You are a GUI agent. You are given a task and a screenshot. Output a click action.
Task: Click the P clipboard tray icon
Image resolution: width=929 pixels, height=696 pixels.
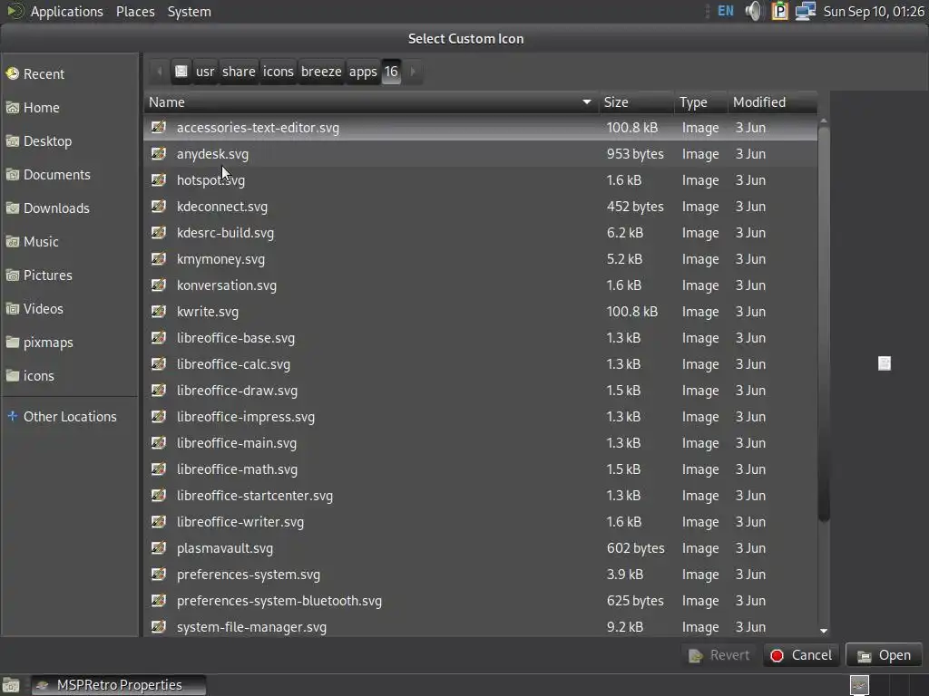click(779, 11)
